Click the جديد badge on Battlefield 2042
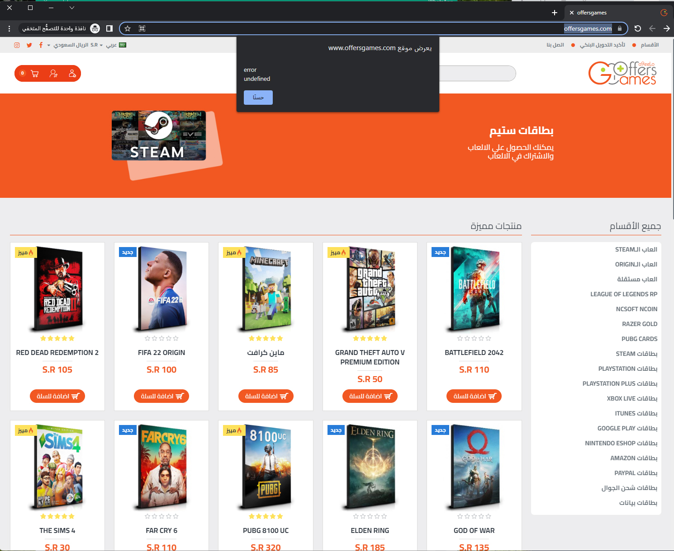674x551 pixels. click(x=441, y=252)
